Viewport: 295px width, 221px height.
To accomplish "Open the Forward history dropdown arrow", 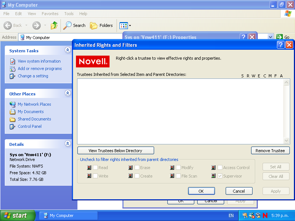I will tap(45, 25).
